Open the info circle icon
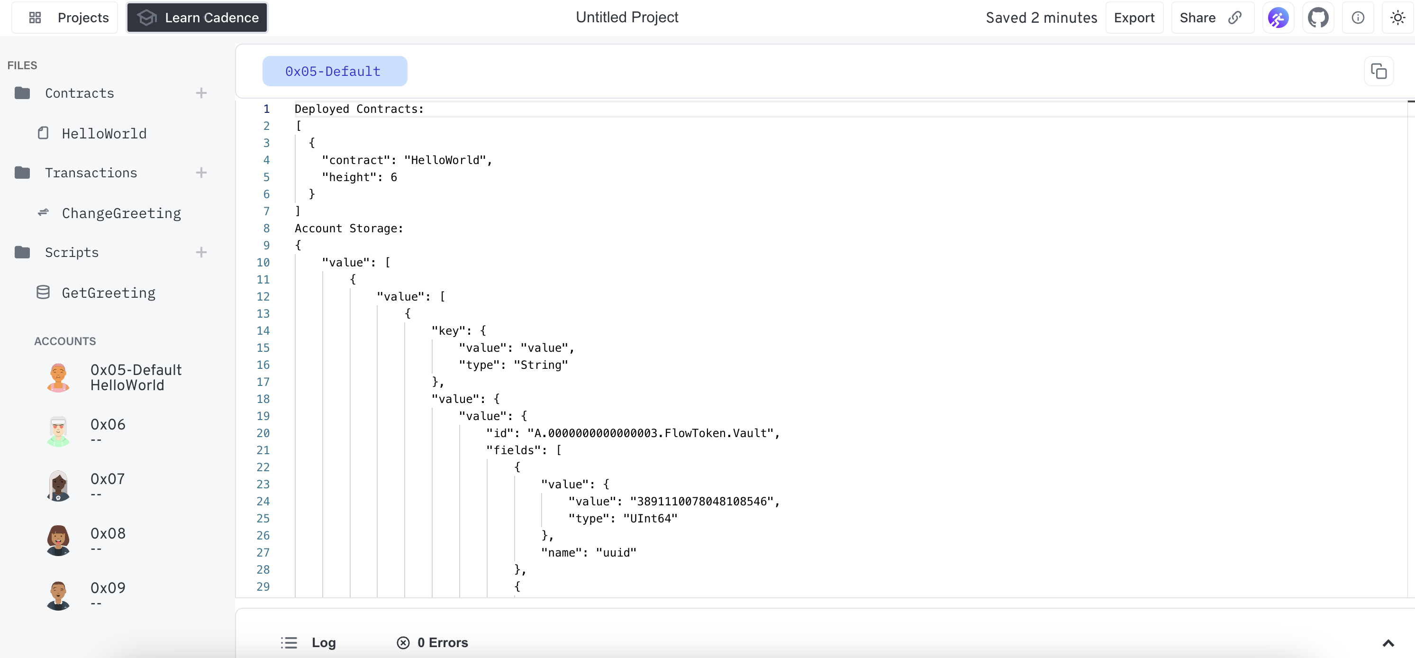 [1357, 18]
